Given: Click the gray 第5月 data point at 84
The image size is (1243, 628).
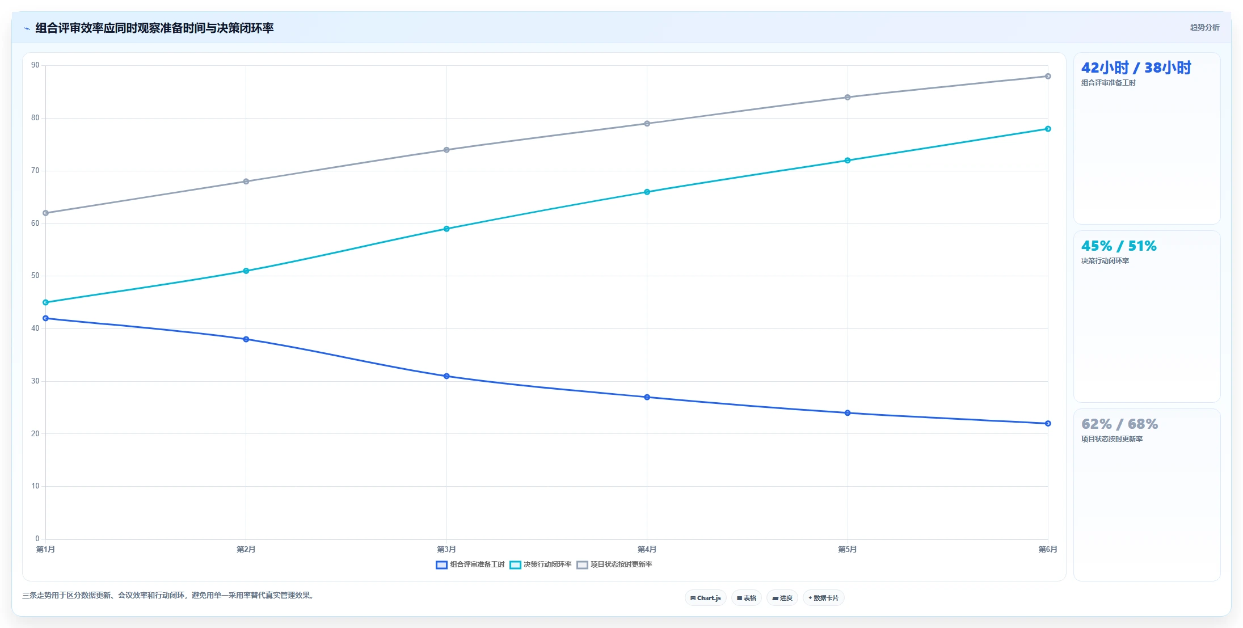Looking at the screenshot, I should pos(848,97).
